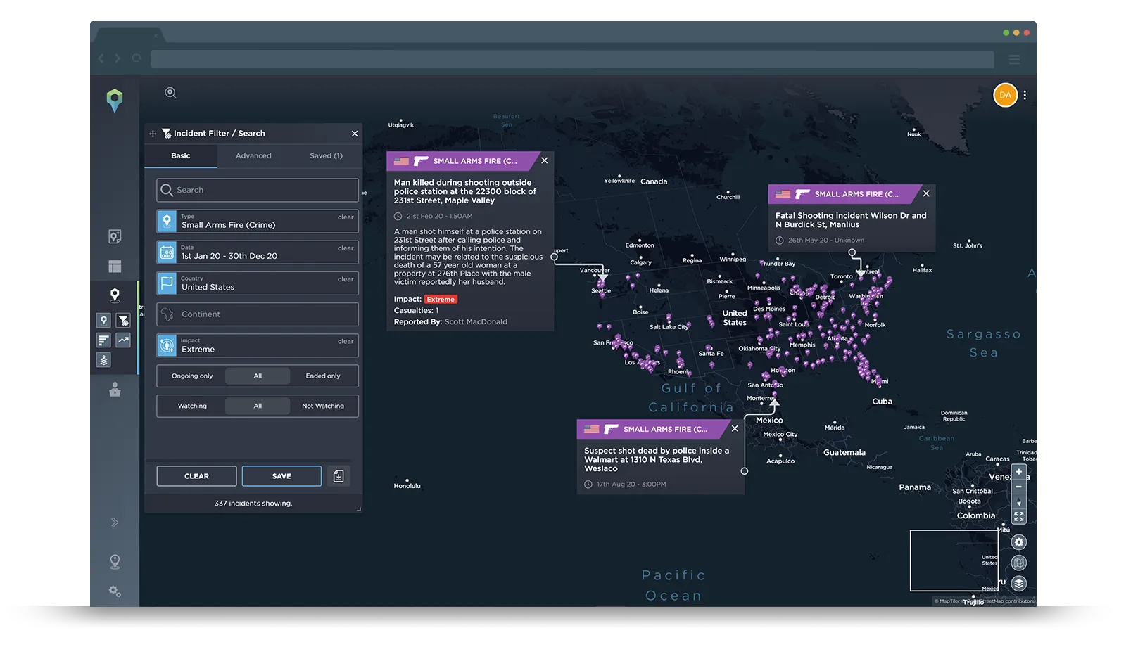Open the incident filter funnel icon
Viewport: 1126px width, 647px height.
[x=123, y=321]
